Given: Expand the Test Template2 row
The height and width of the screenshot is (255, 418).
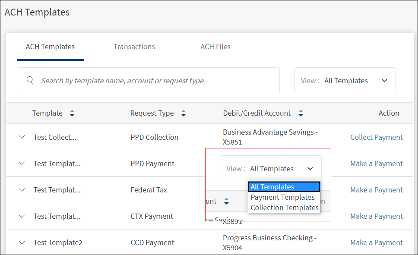Looking at the screenshot, I should (x=22, y=242).
